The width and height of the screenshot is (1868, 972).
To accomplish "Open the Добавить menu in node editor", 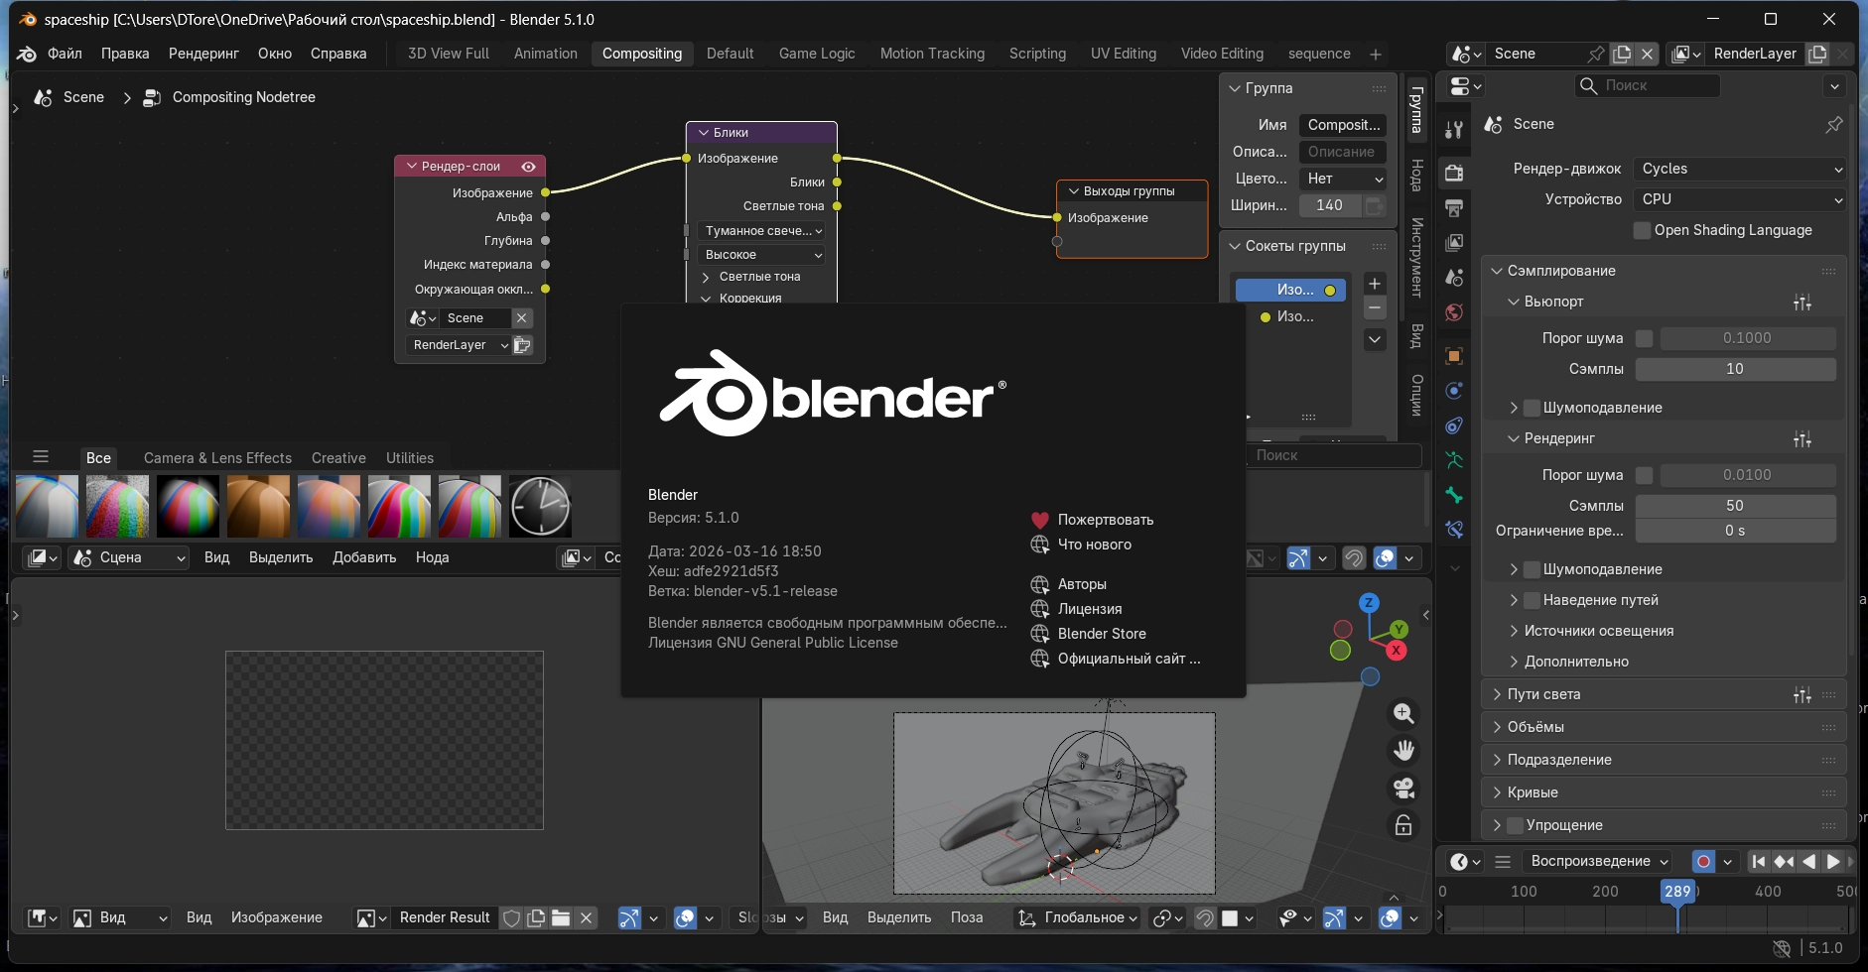I will pyautogui.click(x=364, y=557).
